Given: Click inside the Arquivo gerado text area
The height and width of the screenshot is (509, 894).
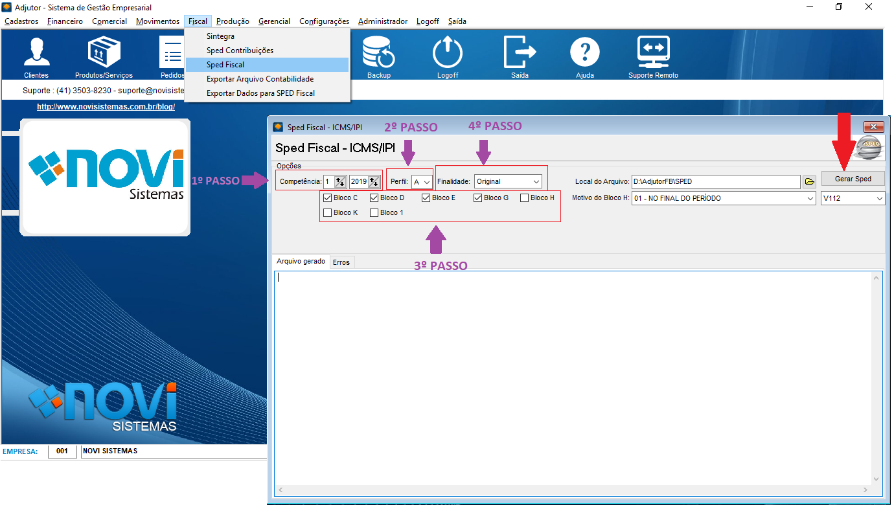Looking at the screenshot, I should [572, 378].
